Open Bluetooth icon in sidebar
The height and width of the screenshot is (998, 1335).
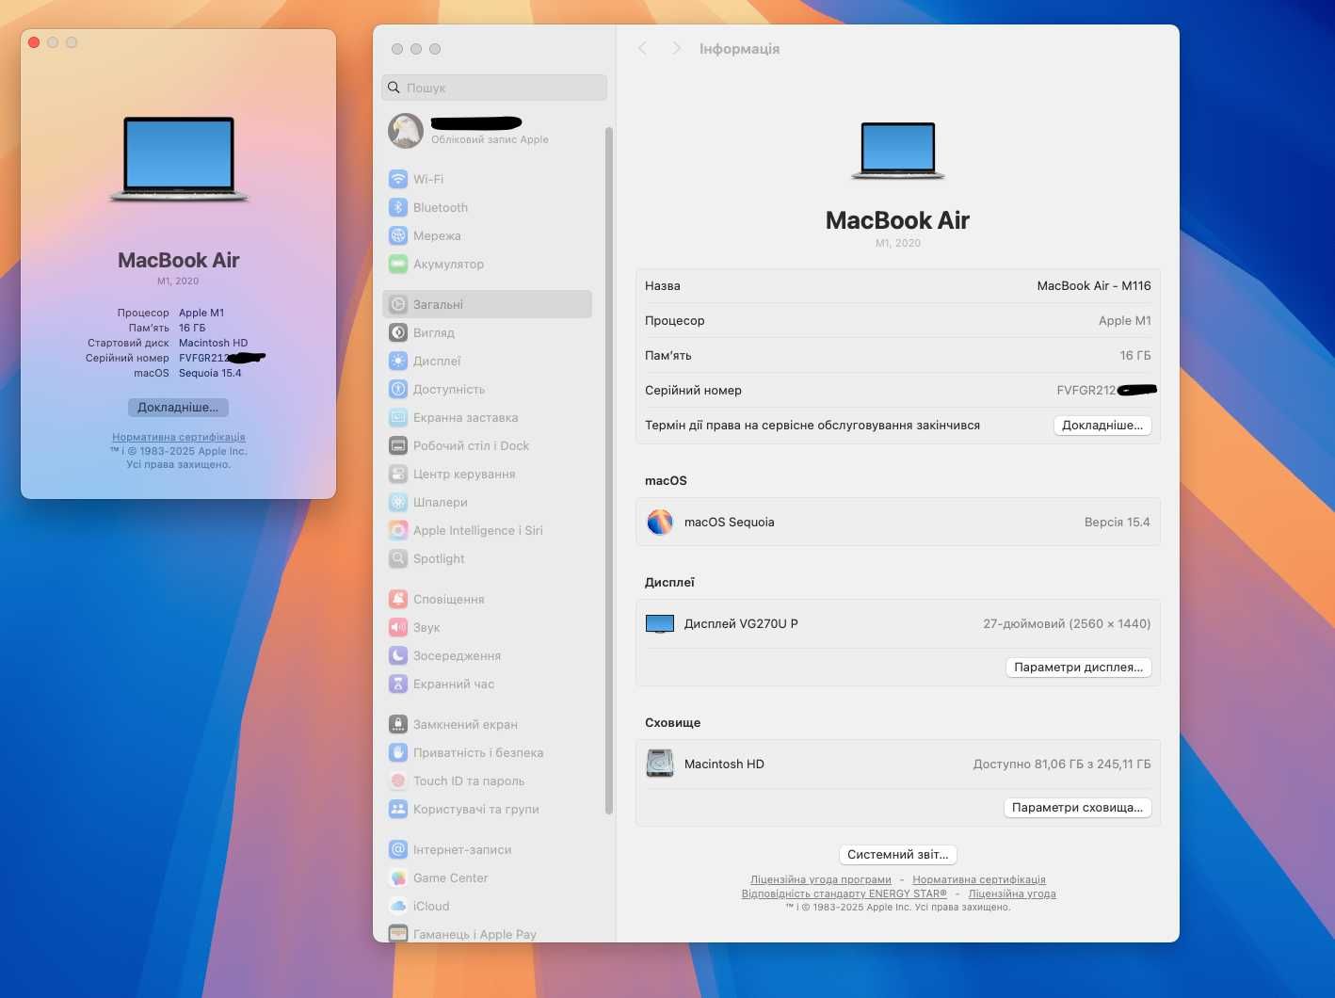(x=398, y=207)
